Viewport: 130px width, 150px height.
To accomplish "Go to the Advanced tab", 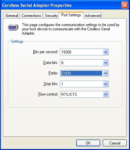I will tap(93, 16).
